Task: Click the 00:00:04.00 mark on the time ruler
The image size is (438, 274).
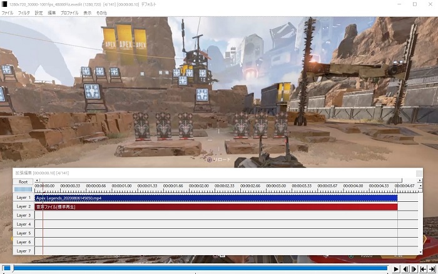Action: pos(353,186)
